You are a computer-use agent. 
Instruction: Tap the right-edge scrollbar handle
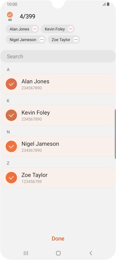[x=115, y=134]
